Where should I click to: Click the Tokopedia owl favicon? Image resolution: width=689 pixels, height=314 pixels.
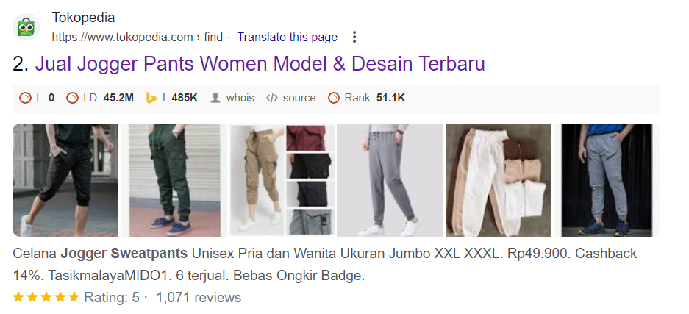[x=26, y=27]
